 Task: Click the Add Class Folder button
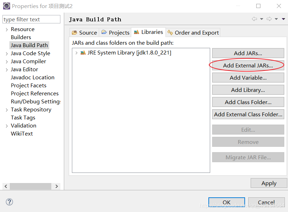248,102
